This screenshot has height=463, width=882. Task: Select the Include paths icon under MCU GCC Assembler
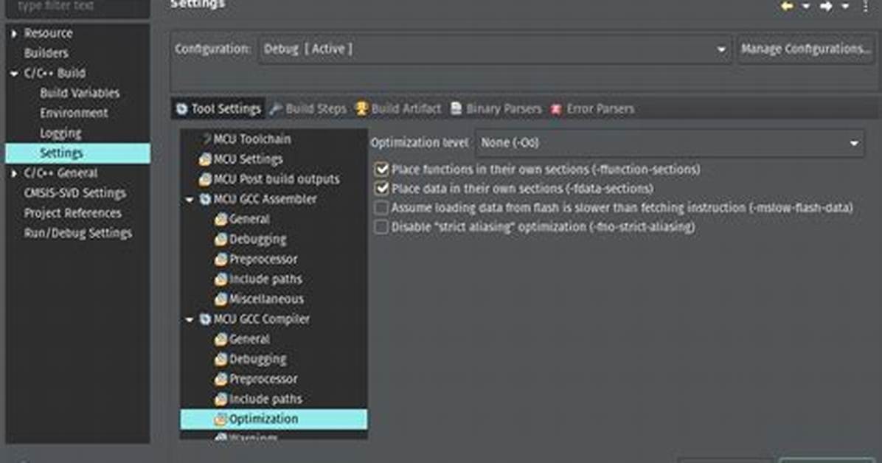pyautogui.click(x=221, y=279)
